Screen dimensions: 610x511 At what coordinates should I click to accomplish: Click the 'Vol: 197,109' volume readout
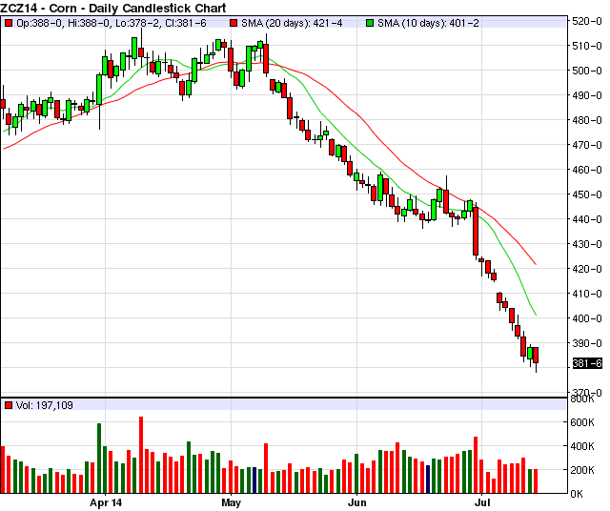(x=45, y=405)
